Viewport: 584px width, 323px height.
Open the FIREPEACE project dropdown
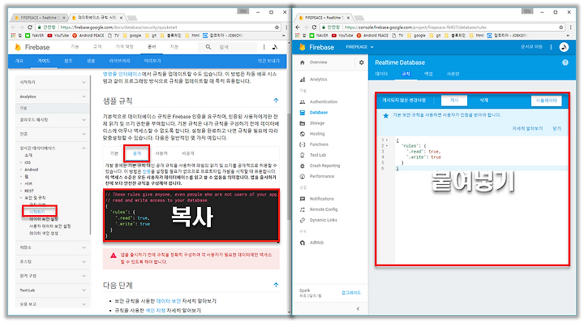[x=359, y=47]
